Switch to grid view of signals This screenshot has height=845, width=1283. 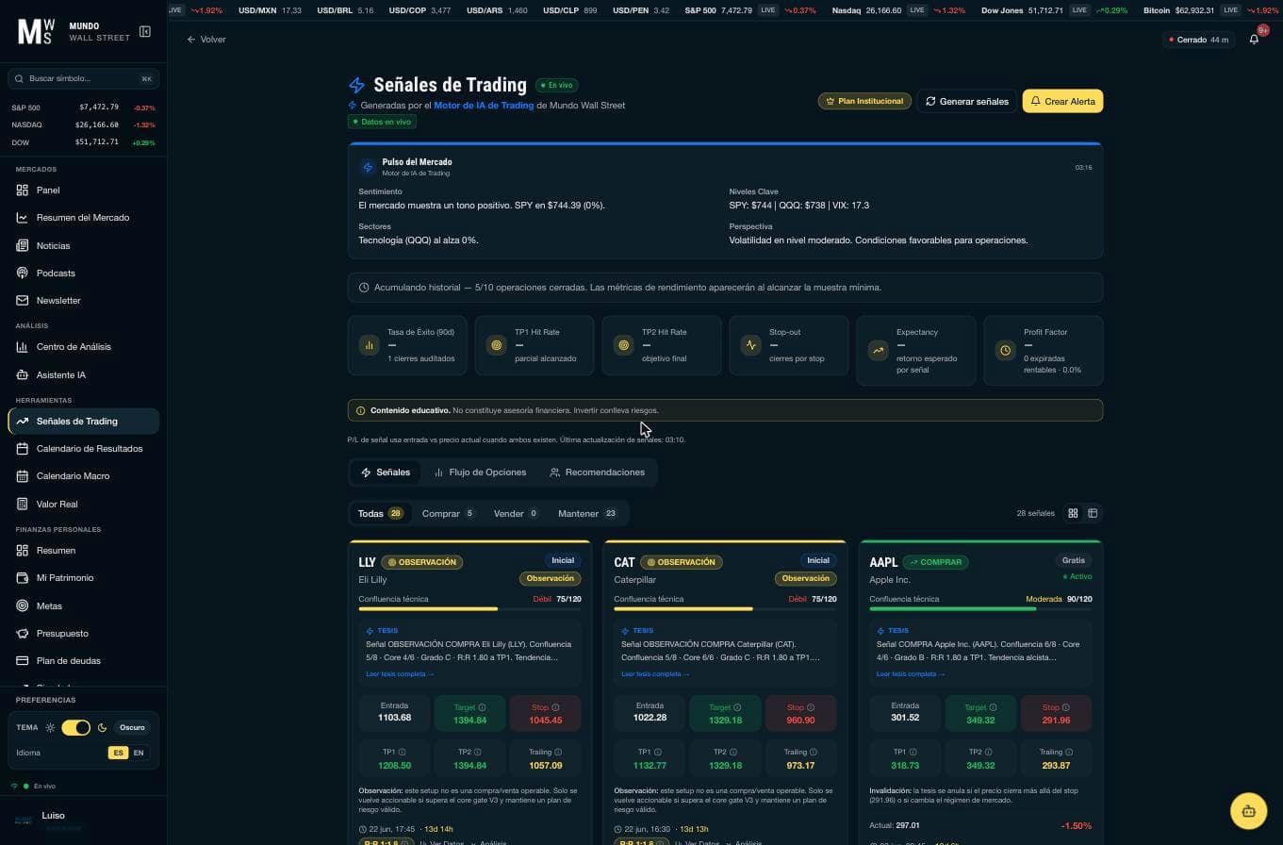click(1073, 513)
